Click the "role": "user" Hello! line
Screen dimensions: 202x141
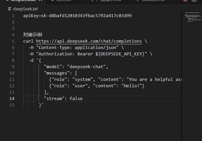(x=97, y=86)
